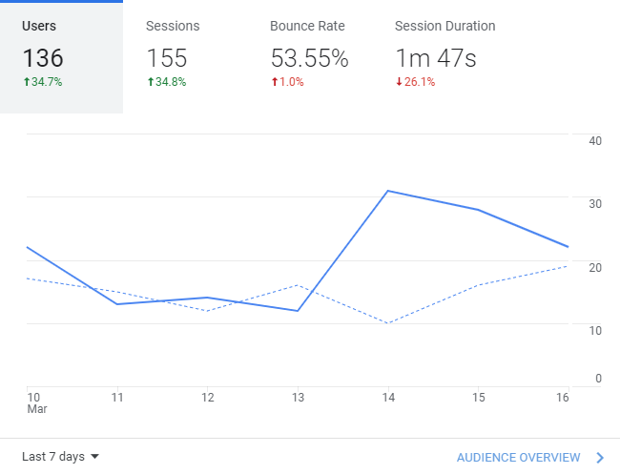Click the 13 date label on the x-axis
Screen dimensions: 620x474
[x=298, y=397]
